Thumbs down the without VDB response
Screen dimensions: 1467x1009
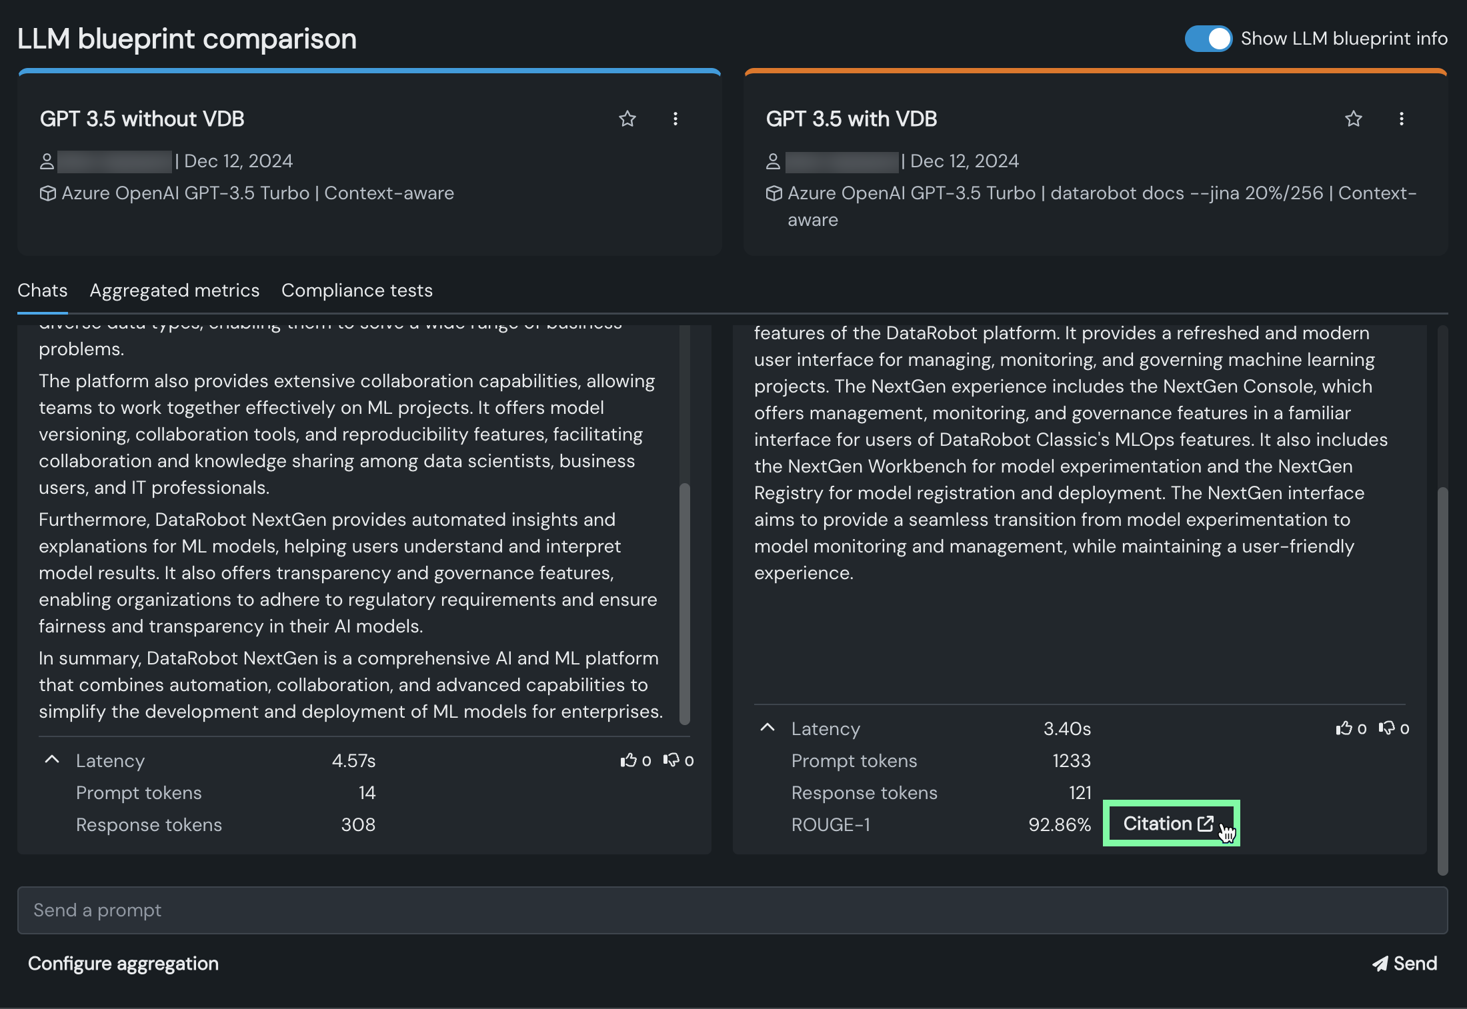pyautogui.click(x=671, y=760)
